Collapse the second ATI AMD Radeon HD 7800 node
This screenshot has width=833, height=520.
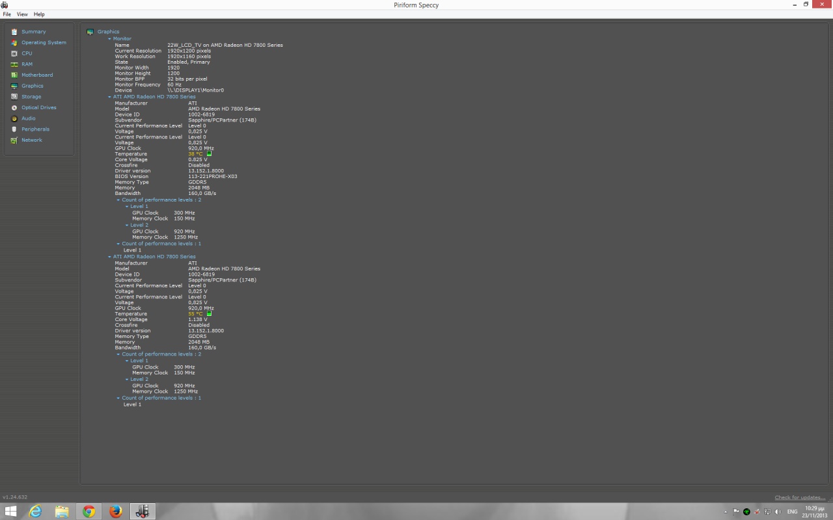(110, 257)
